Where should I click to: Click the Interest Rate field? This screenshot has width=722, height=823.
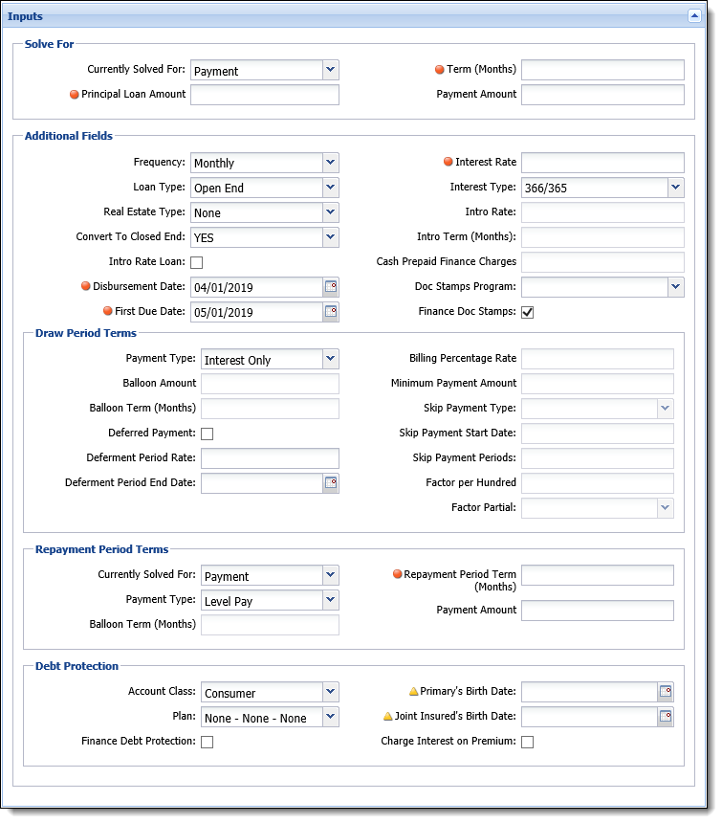[602, 163]
